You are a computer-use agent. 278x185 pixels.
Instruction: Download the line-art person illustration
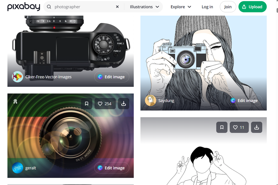coord(257,127)
